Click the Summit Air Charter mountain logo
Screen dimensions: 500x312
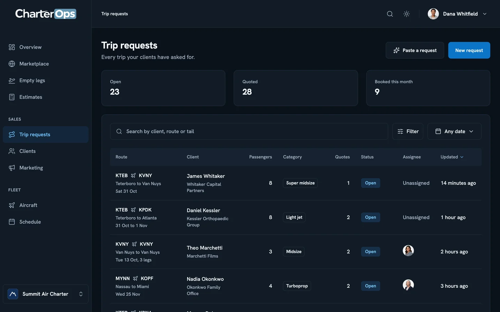[x=13, y=294]
